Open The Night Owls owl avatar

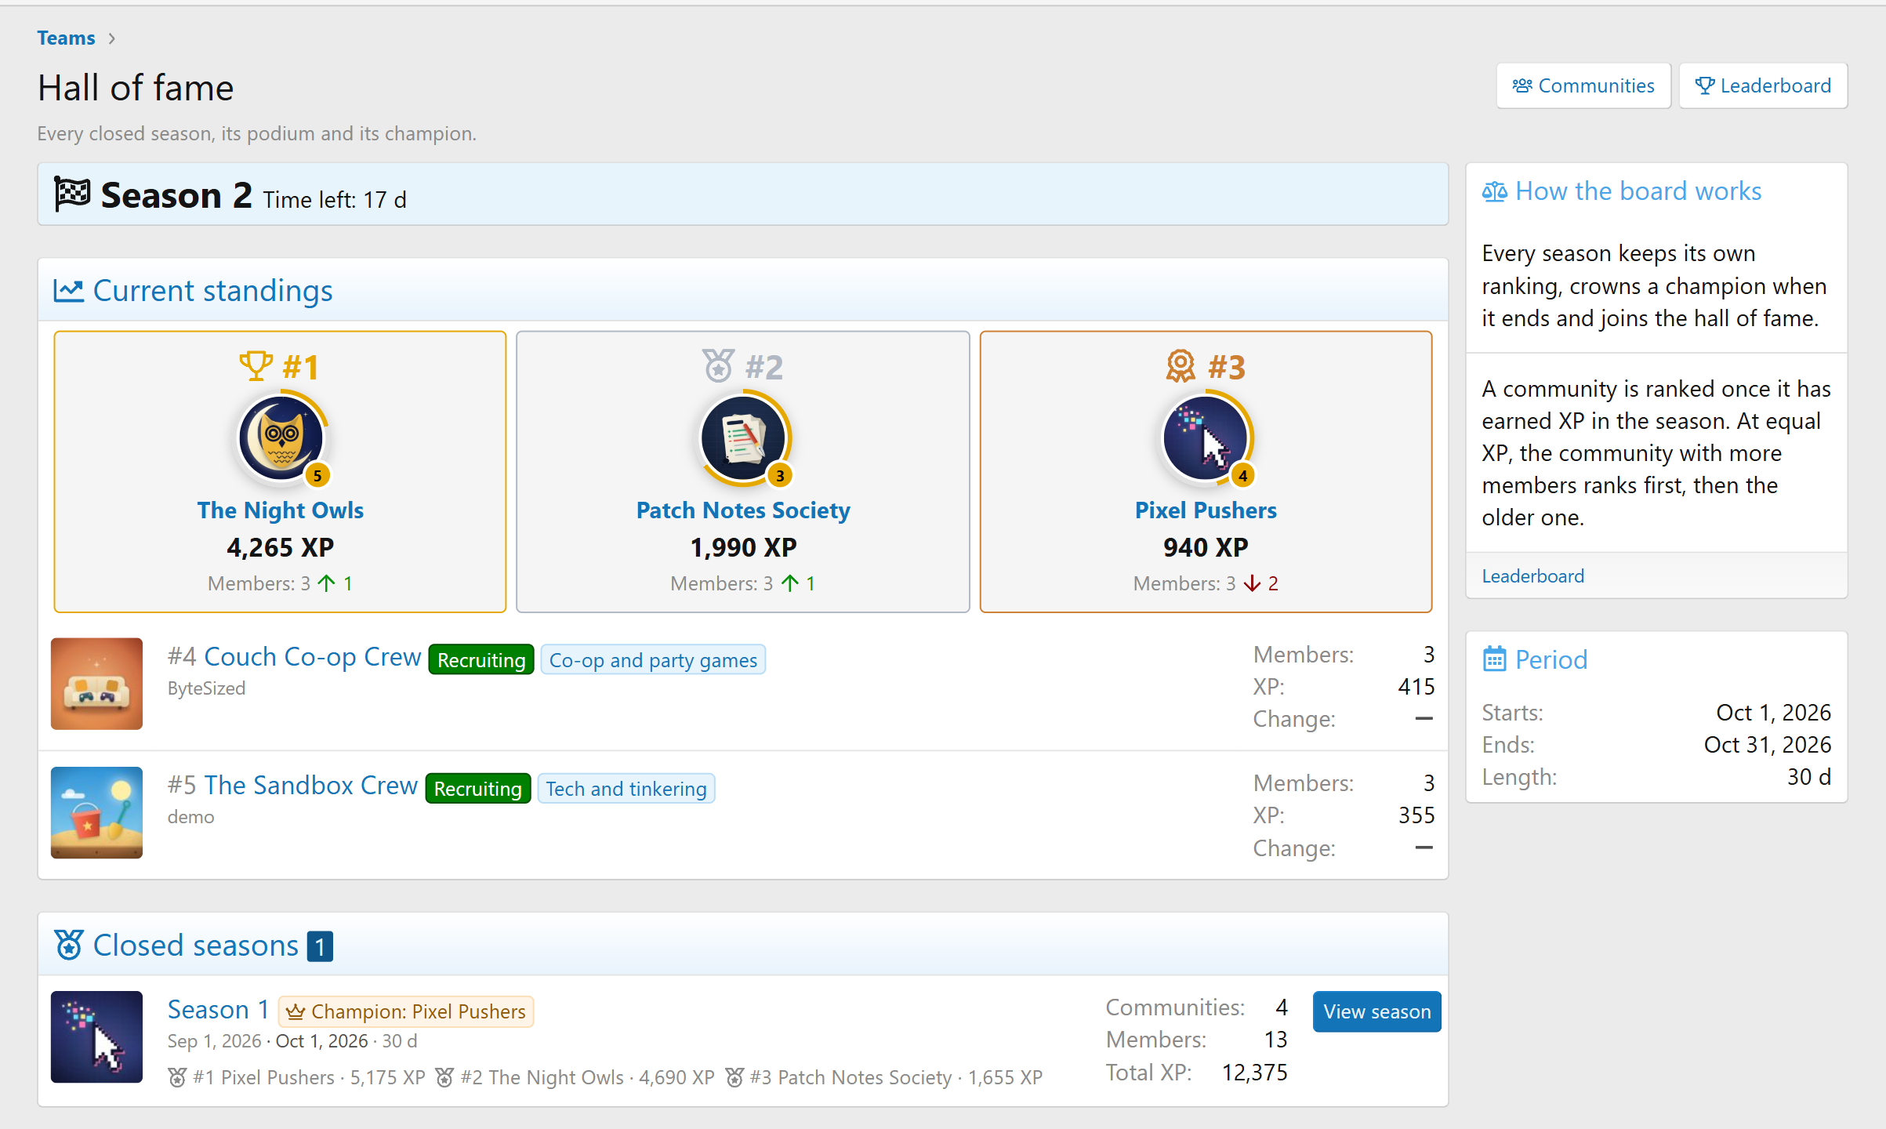point(281,437)
